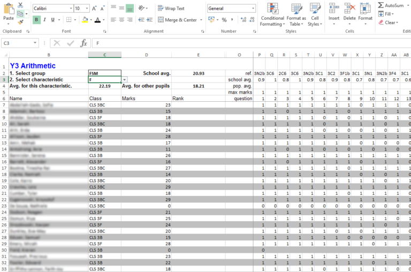Viewport: 411px width, 272px height.
Task: Decrease font size with the small A icon
Action: tap(102, 9)
